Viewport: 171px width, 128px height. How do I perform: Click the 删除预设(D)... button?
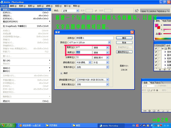(x=124, y=52)
